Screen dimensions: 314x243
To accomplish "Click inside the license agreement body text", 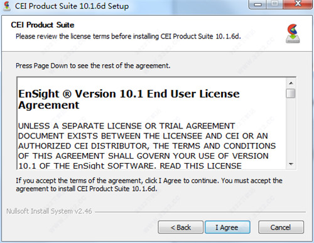I will (147, 146).
